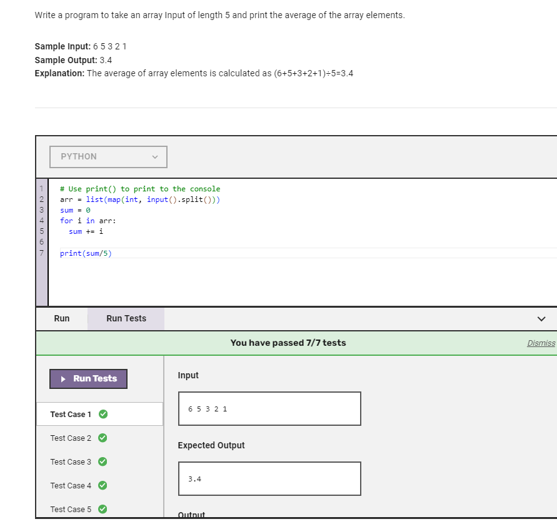Click code line 'arr = list(map(int, input().split()))'

pos(140,199)
